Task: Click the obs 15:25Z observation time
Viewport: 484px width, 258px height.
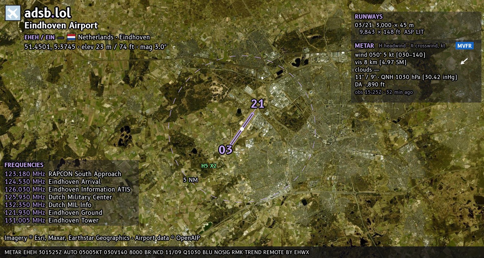Action: 384,92
